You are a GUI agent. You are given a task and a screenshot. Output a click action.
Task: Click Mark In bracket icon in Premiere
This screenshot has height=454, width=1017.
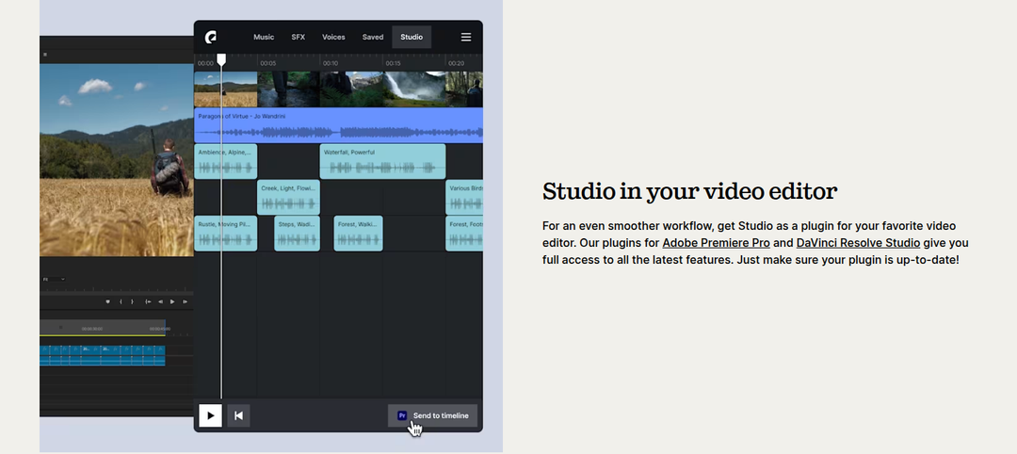click(x=121, y=301)
